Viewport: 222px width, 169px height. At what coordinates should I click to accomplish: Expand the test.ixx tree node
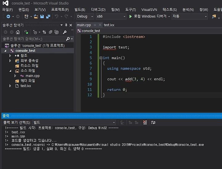click(10, 86)
